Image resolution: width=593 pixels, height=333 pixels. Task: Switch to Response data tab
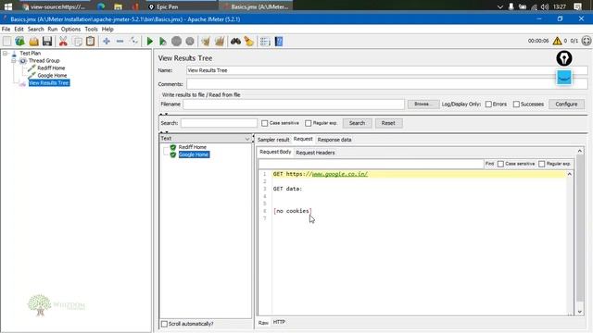coord(334,140)
